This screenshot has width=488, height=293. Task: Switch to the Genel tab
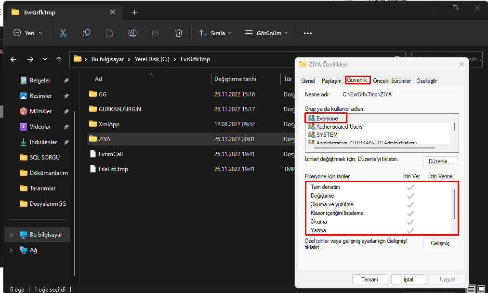(x=308, y=80)
